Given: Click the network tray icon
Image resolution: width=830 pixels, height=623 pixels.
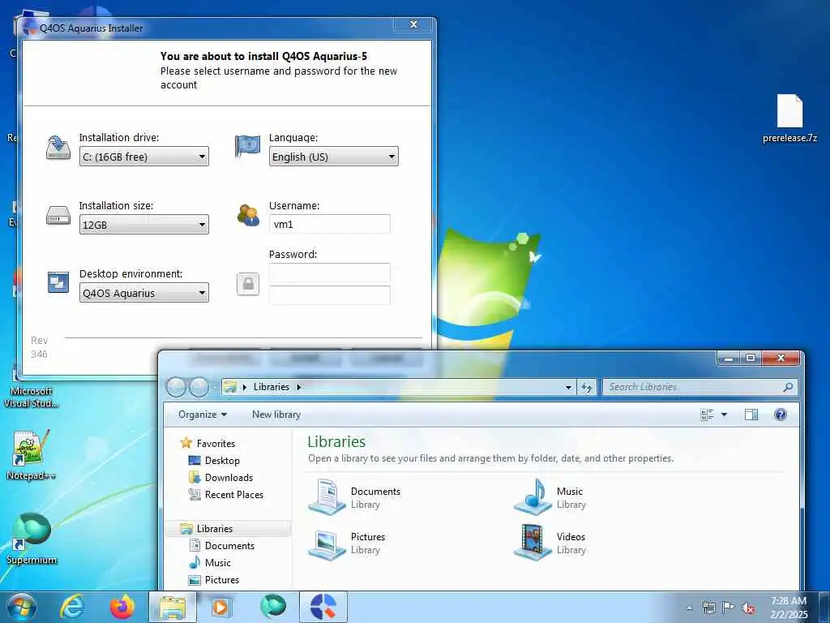Looking at the screenshot, I should (708, 608).
